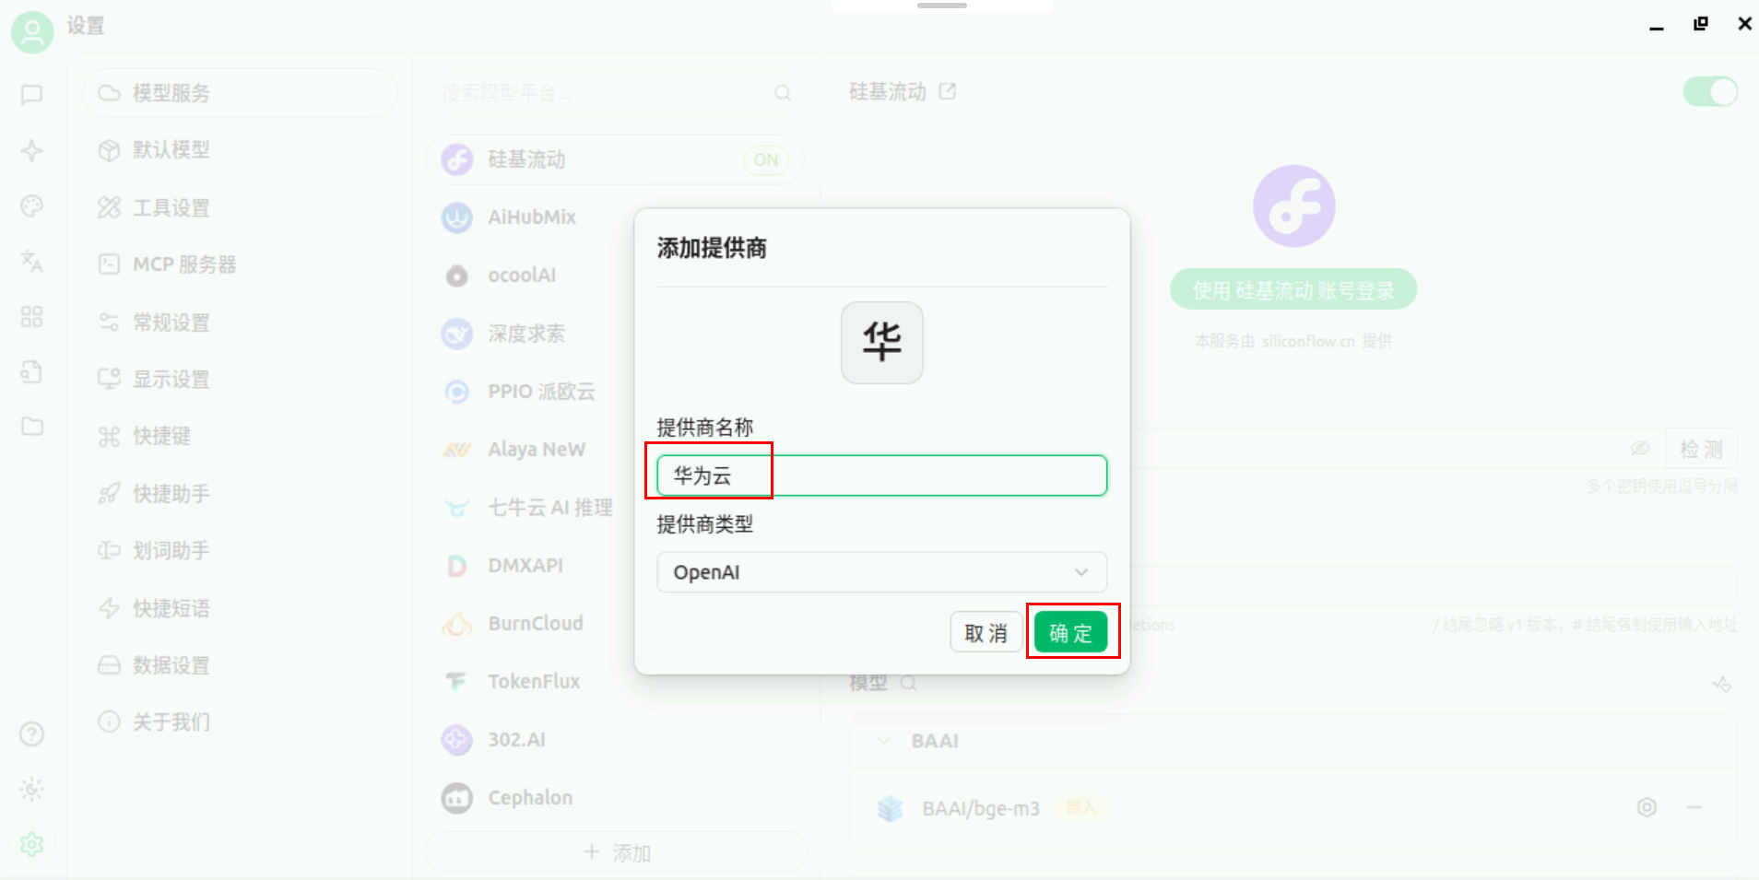Viewport: 1759px width, 880px height.
Task: Open the mini apps grid sidebar icon
Action: [x=32, y=317]
